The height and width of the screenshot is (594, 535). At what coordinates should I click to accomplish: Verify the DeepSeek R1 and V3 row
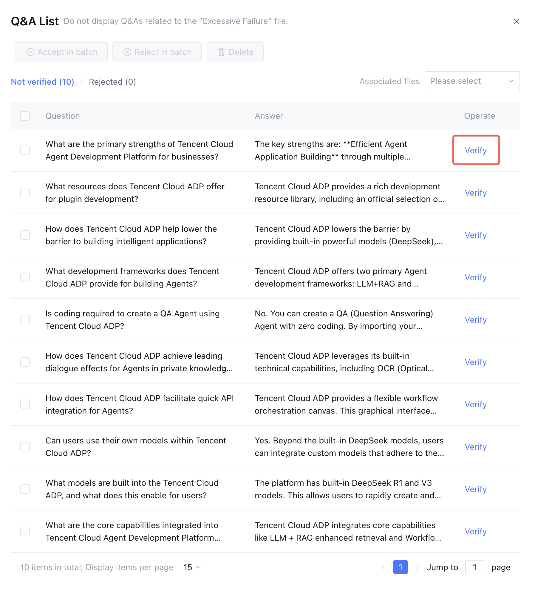click(x=476, y=489)
